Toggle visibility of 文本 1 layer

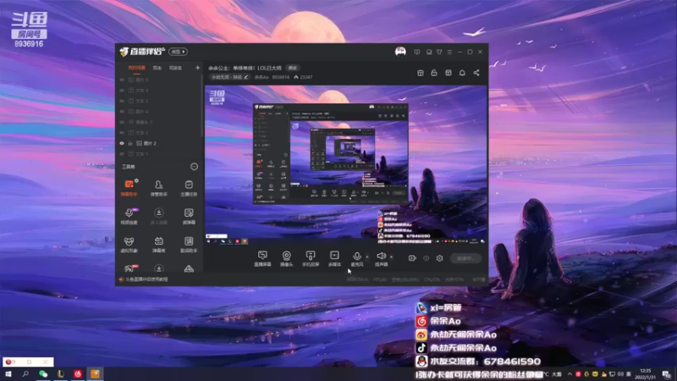tap(122, 154)
